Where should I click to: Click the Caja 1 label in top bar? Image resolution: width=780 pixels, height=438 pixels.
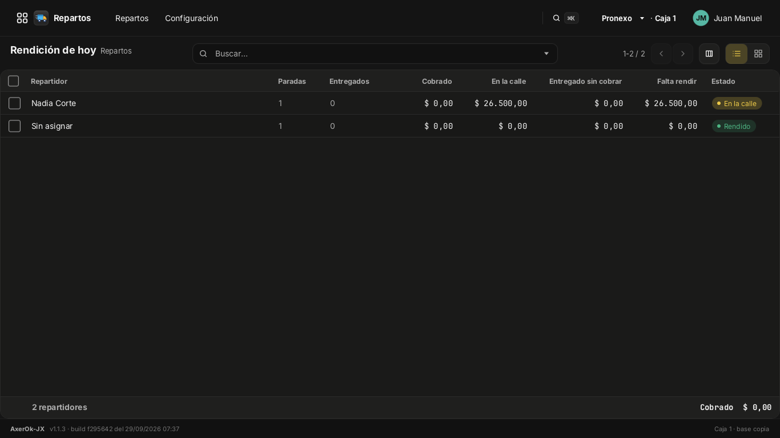[665, 18]
